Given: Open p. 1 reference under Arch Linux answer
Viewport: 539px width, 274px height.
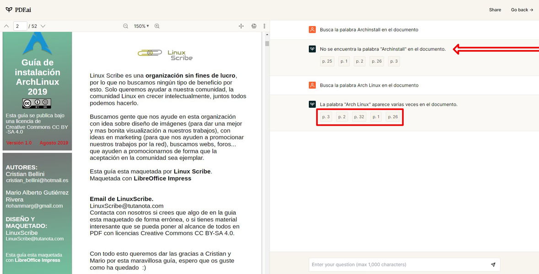Looking at the screenshot, I should (376, 117).
